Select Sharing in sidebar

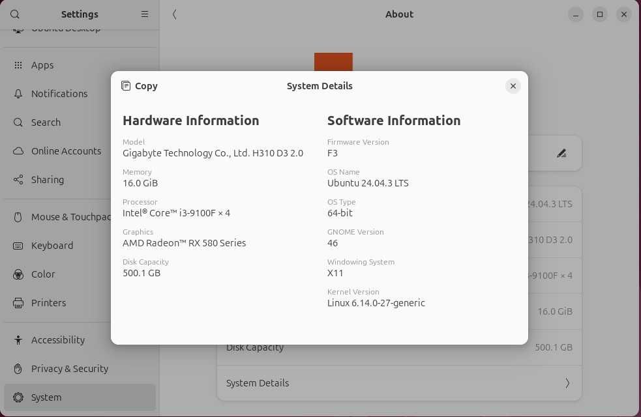click(x=80, y=180)
